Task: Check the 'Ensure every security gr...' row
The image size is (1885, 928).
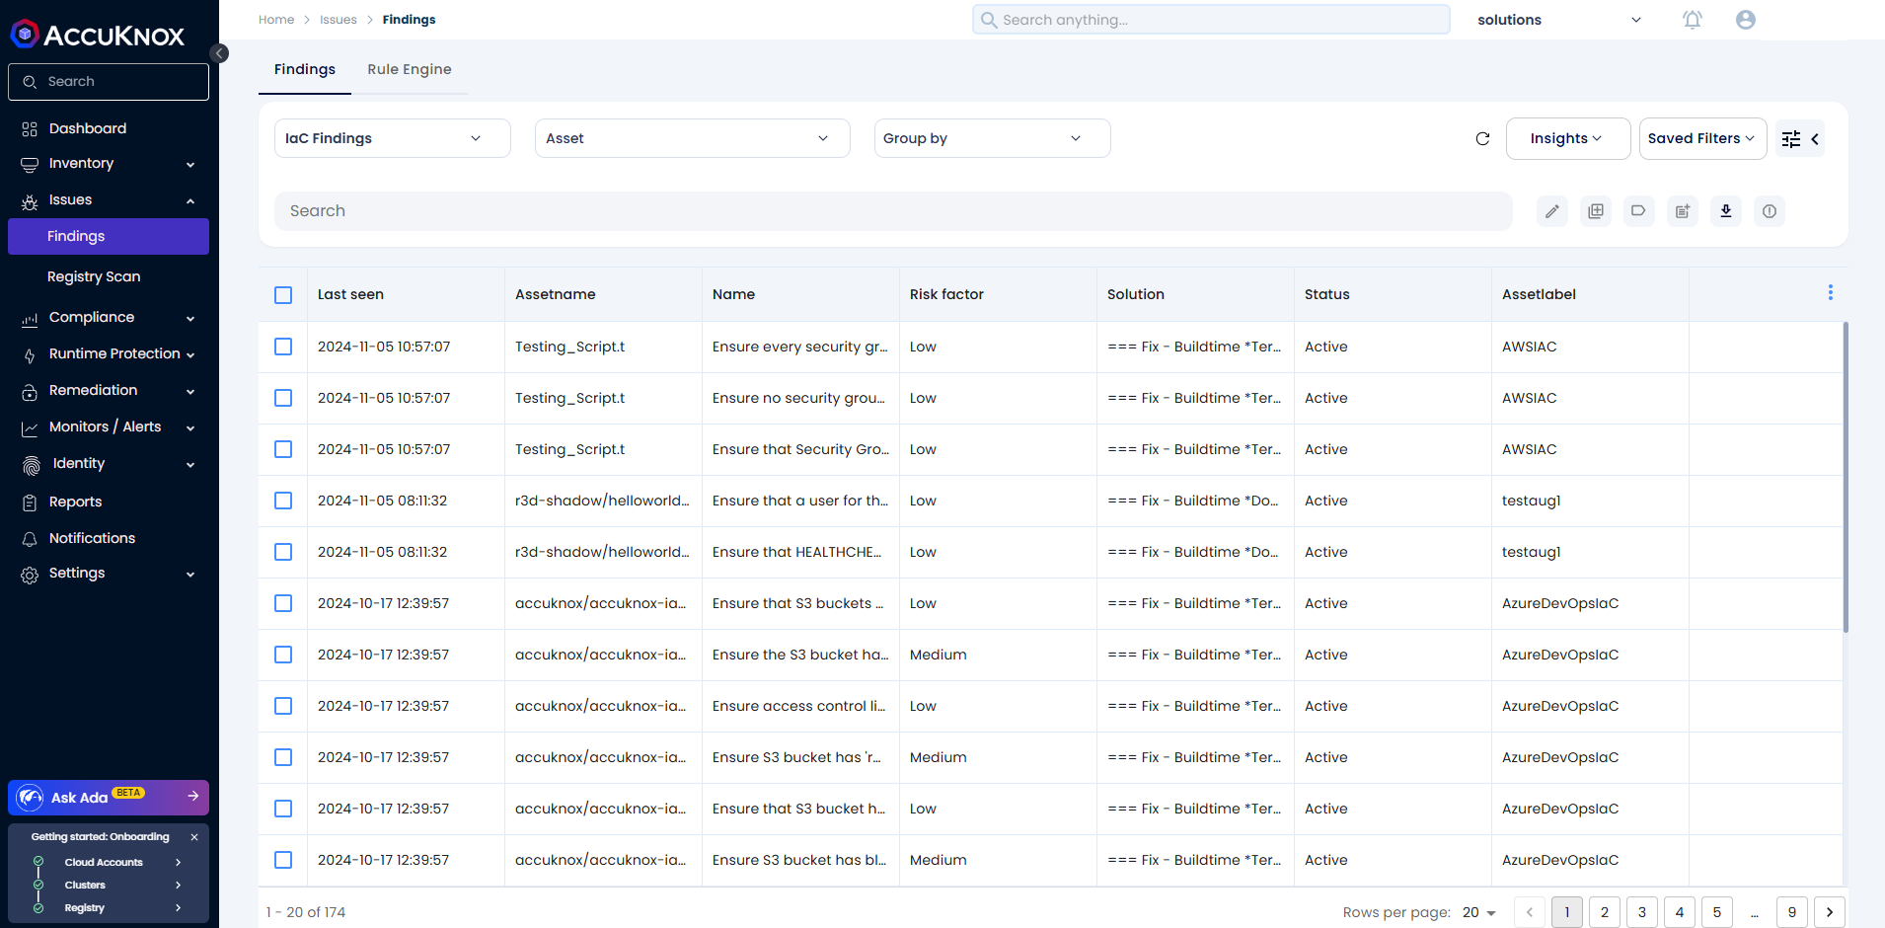Action: pos(283,347)
